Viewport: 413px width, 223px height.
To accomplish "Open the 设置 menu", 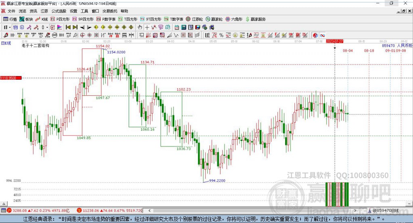I will pyautogui.click(x=73, y=11).
